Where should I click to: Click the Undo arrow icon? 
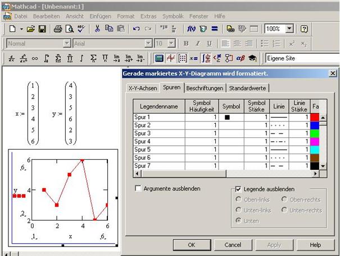click(x=137, y=29)
